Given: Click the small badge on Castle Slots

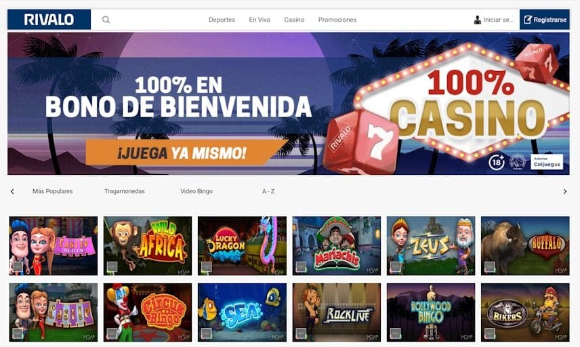Looking at the screenshot, I should pos(18,266).
